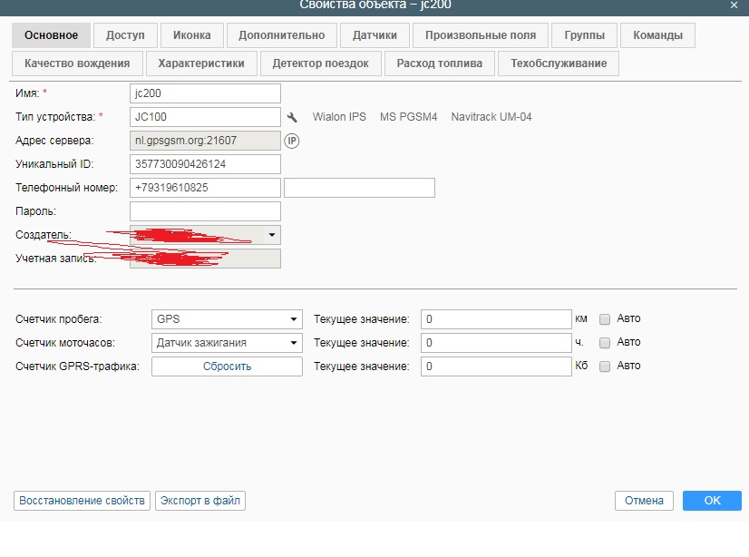Select Wialon IPS device type link
The width and height of the screenshot is (749, 557).
[339, 117]
